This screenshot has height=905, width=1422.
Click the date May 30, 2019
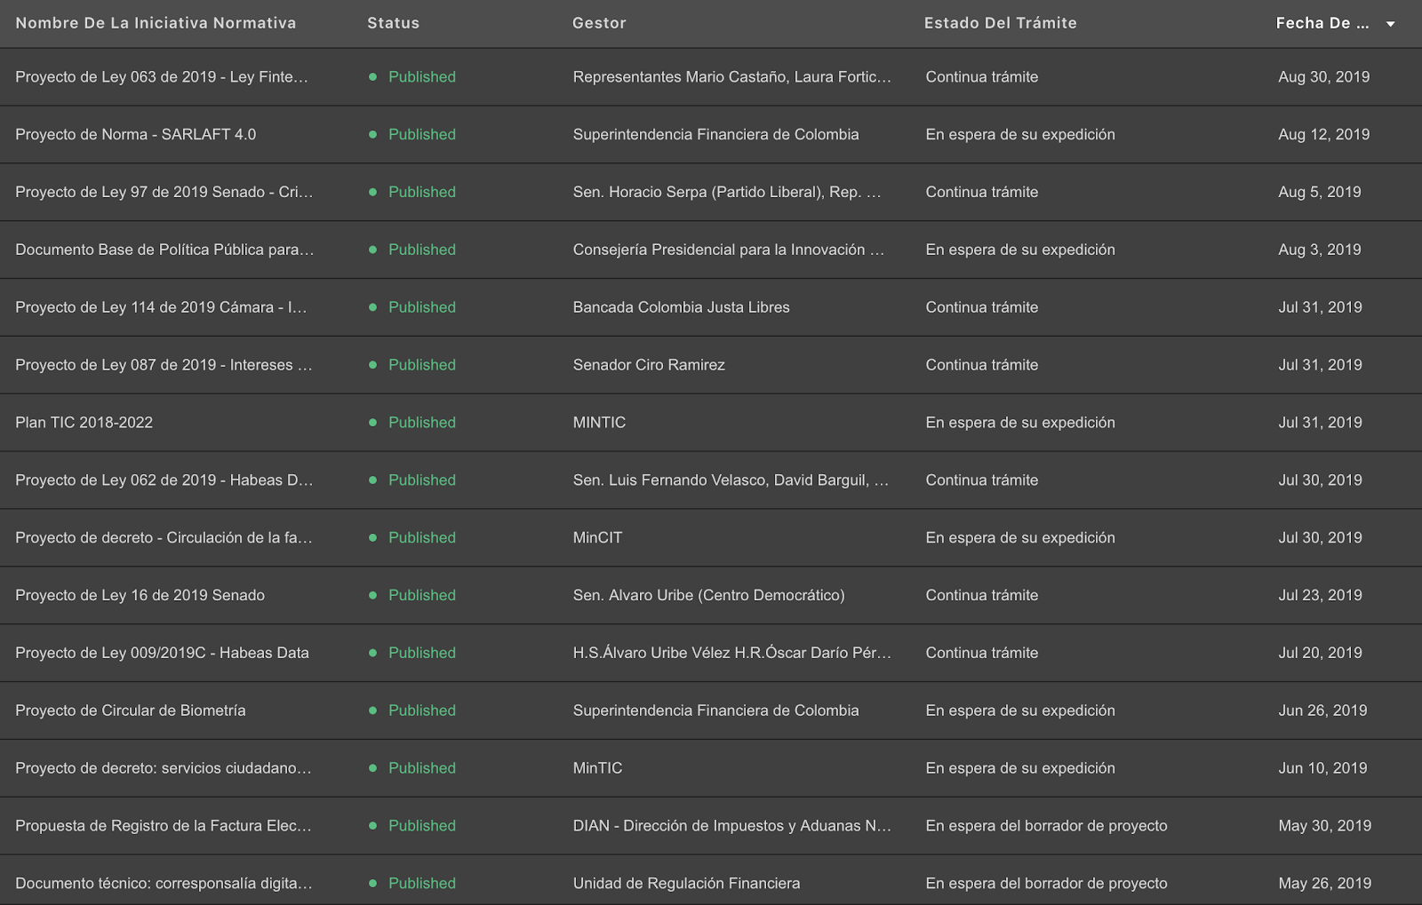pos(1324,826)
